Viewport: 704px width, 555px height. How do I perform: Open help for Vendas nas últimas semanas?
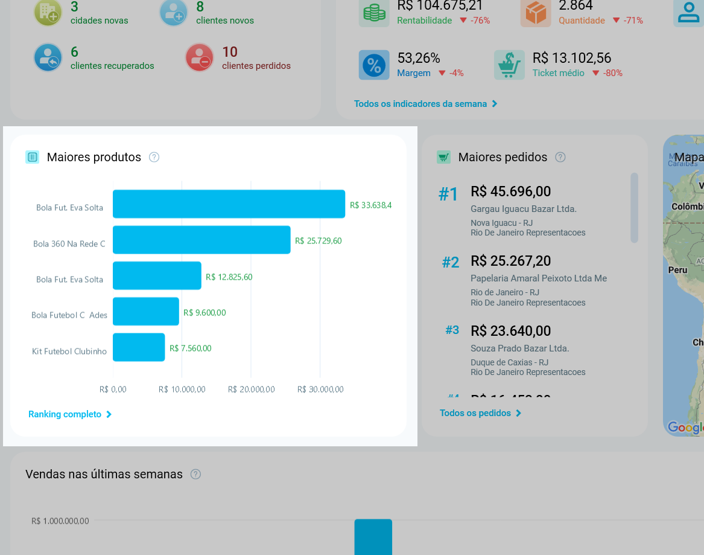click(x=195, y=474)
